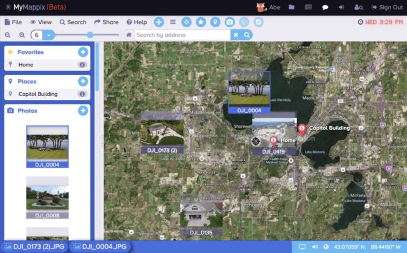Click the clock time display
Screen dimensions: 407x253
pyautogui.click(x=380, y=22)
